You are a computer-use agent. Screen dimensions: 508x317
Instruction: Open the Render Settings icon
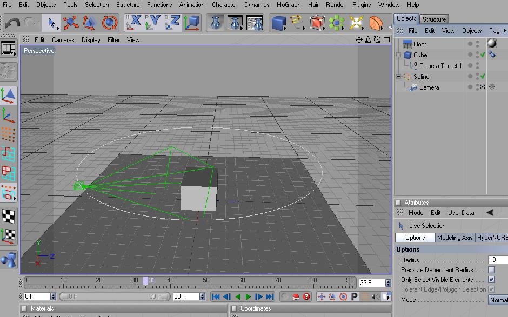pyautogui.click(x=255, y=23)
